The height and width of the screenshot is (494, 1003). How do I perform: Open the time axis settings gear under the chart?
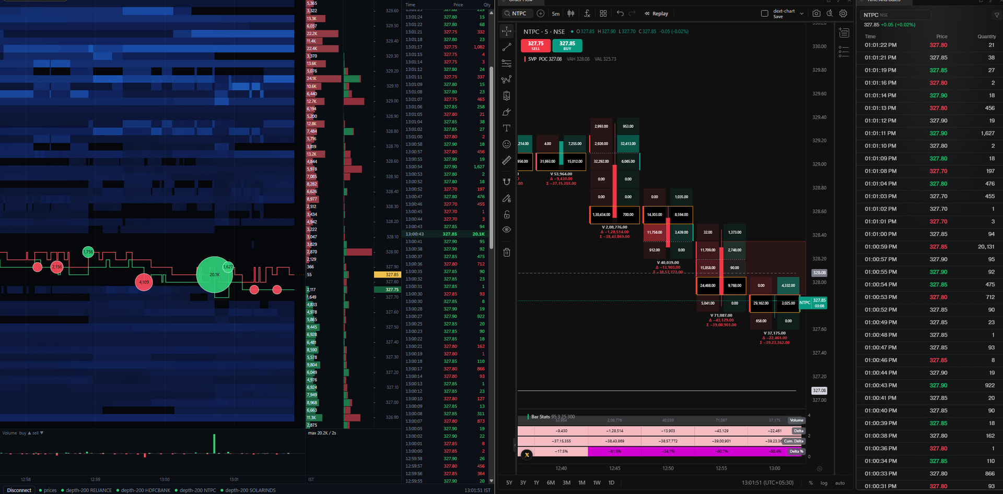819,468
